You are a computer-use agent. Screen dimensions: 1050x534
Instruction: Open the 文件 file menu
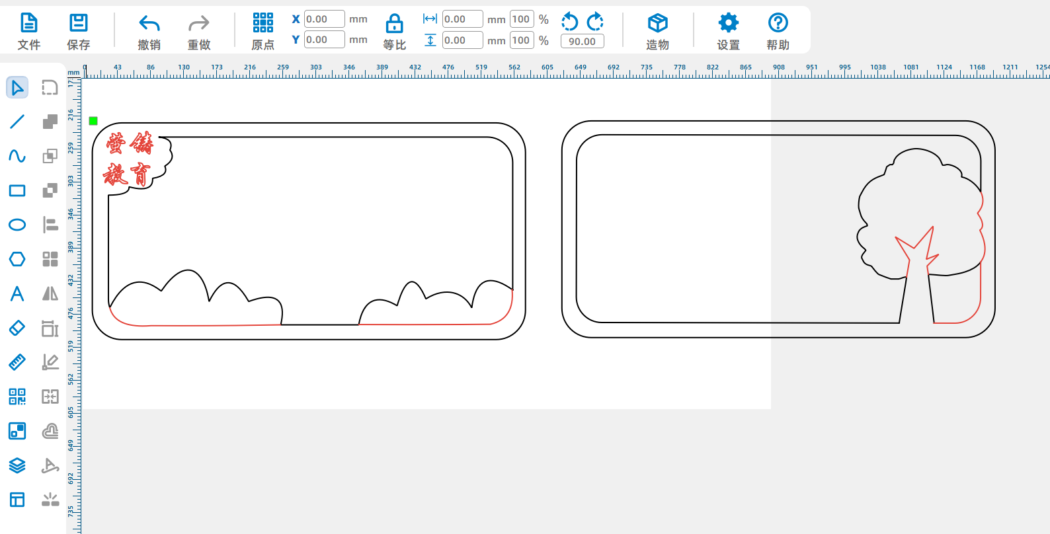[x=29, y=31]
